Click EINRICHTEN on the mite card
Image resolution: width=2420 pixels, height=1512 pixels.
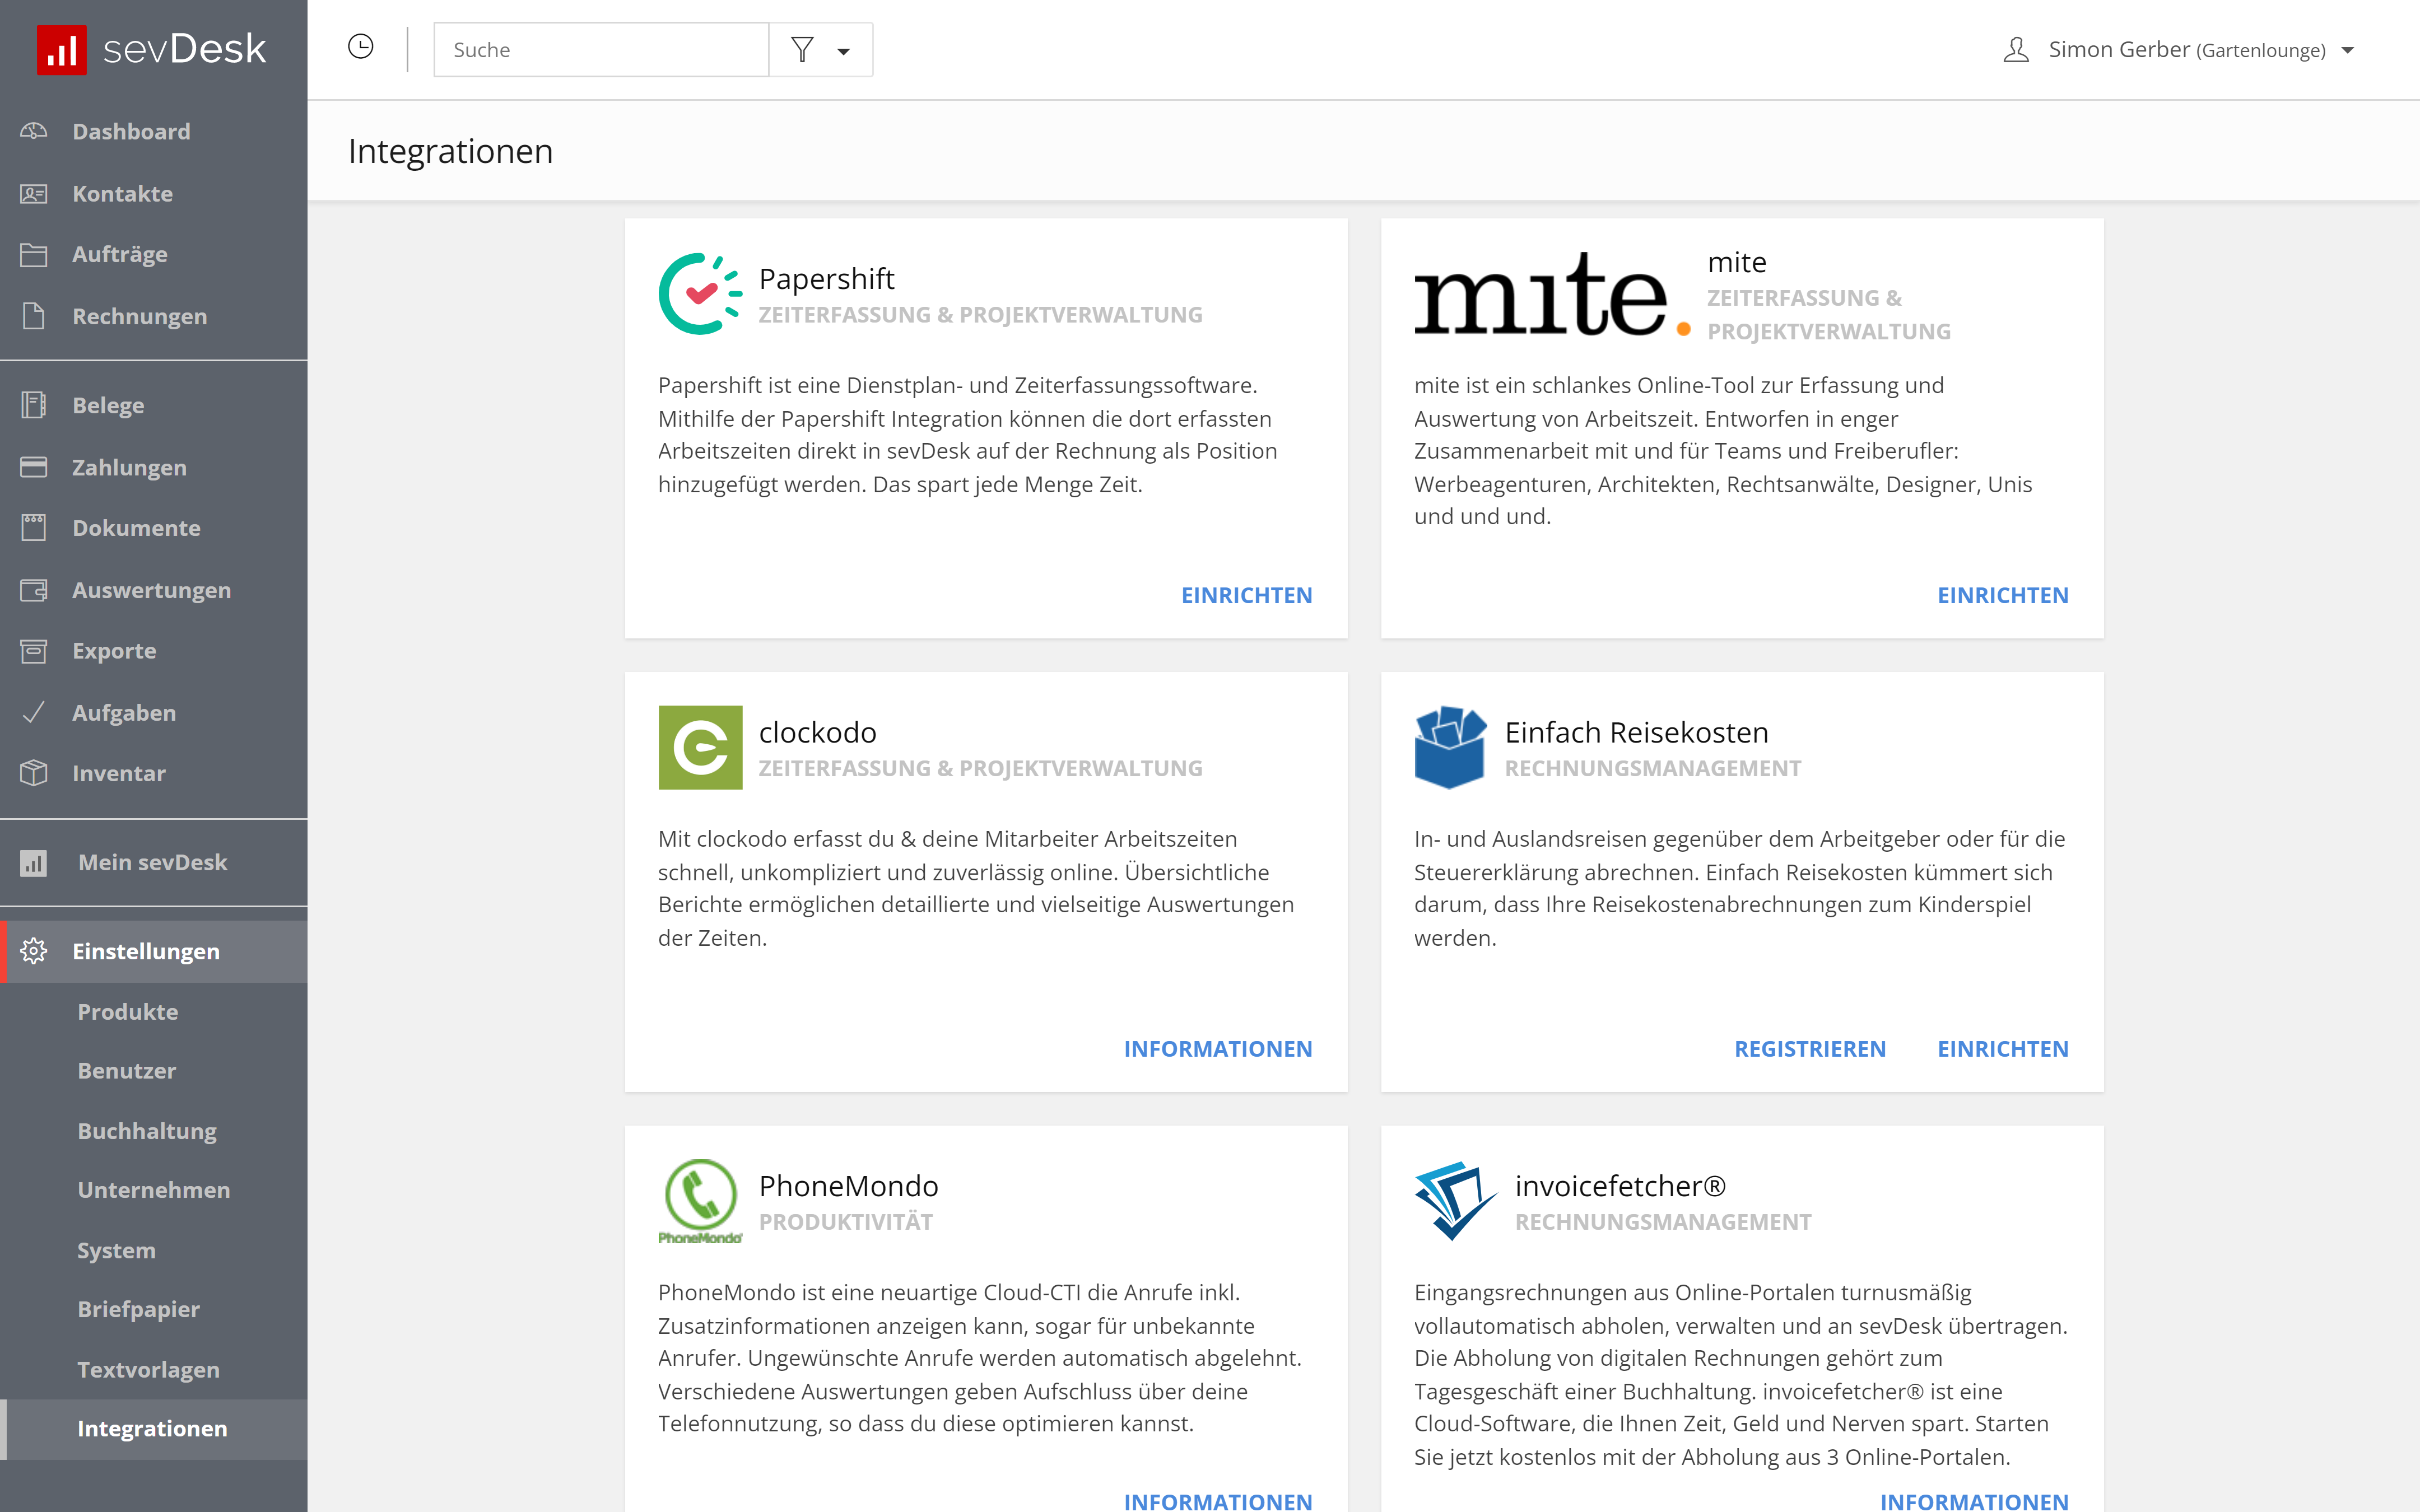point(2002,595)
